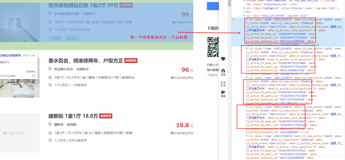345x160 pixels.
Task: Click 1人关注 / 8天以前发布 text
Action: click(70, 141)
